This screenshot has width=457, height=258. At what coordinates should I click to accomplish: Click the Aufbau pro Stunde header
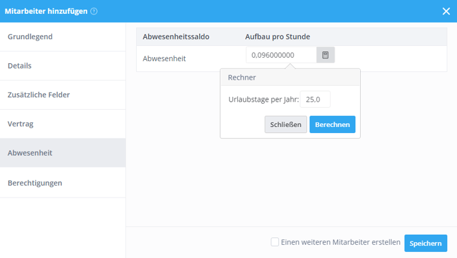point(278,37)
